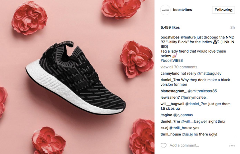Viewport: 240px width, 154px height.
Task: Open will__bagwell commenter profile
Action: click(x=172, y=104)
